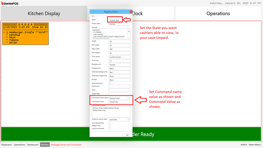Open Restaurant from the bottom bar
The width and height of the screenshot is (263, 148).
pos(33,145)
